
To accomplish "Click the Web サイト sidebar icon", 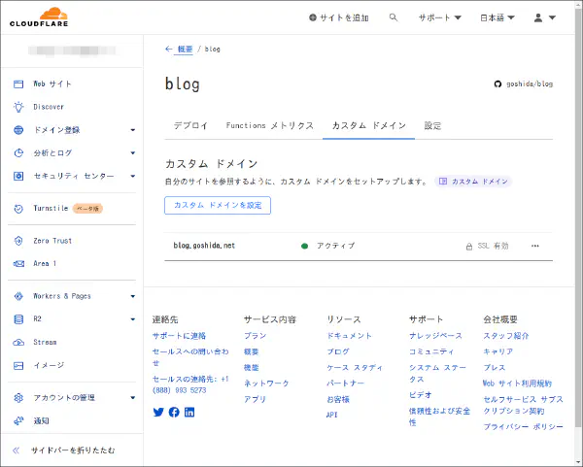I will 18,83.
